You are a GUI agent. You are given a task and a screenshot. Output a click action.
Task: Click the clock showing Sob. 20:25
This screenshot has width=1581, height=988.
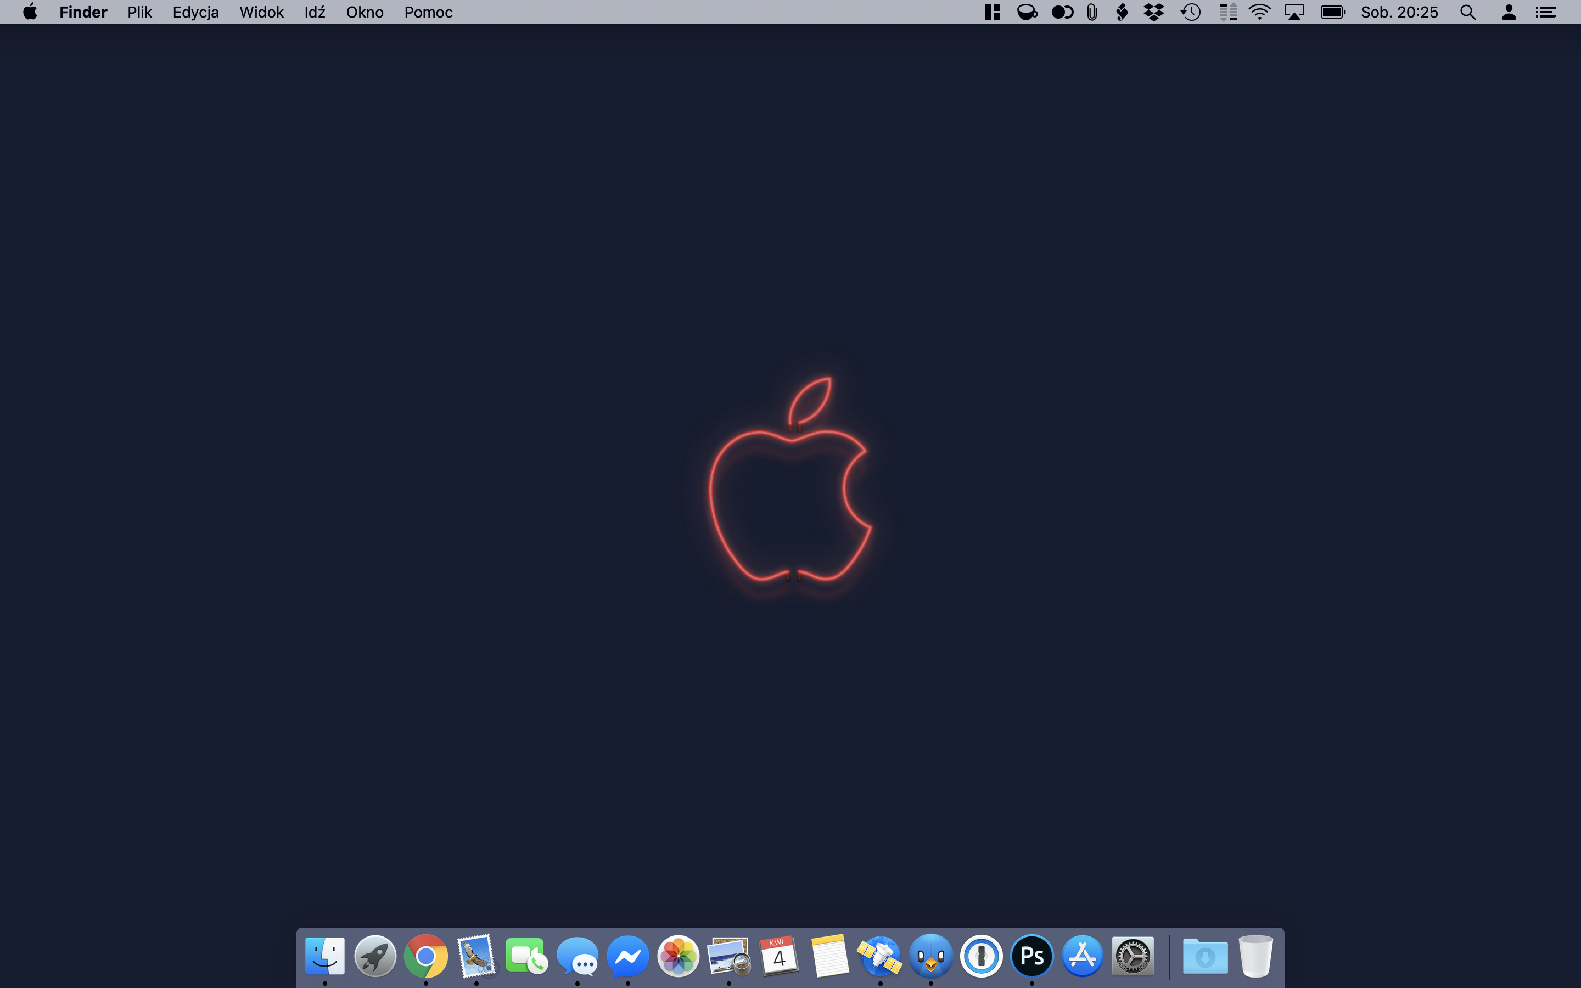tap(1399, 12)
